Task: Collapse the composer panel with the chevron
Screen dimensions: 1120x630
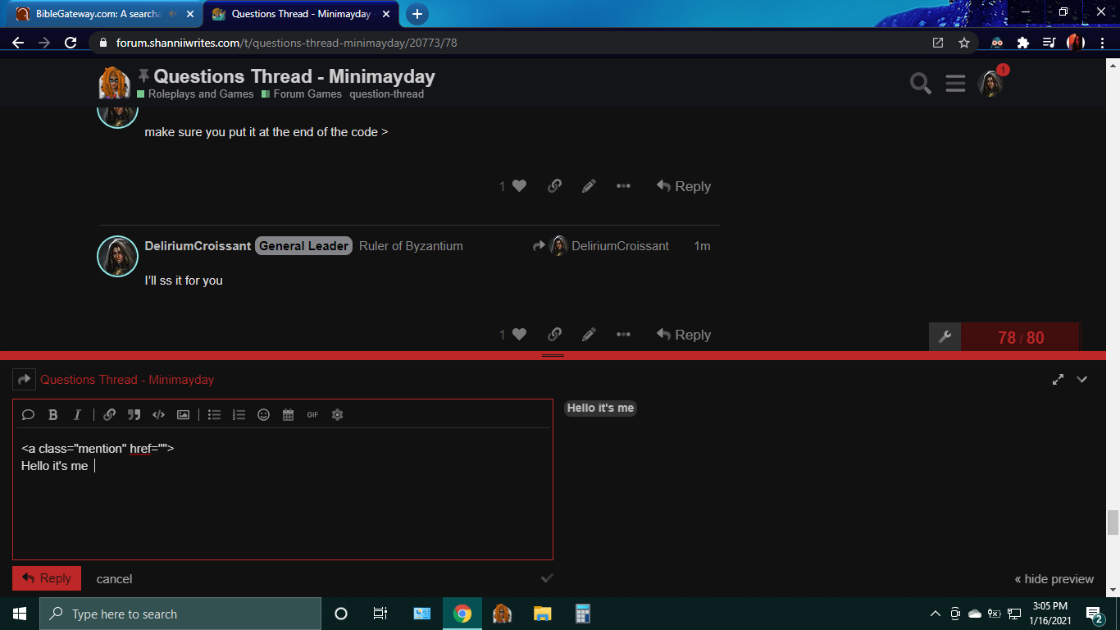Action: tap(1082, 379)
